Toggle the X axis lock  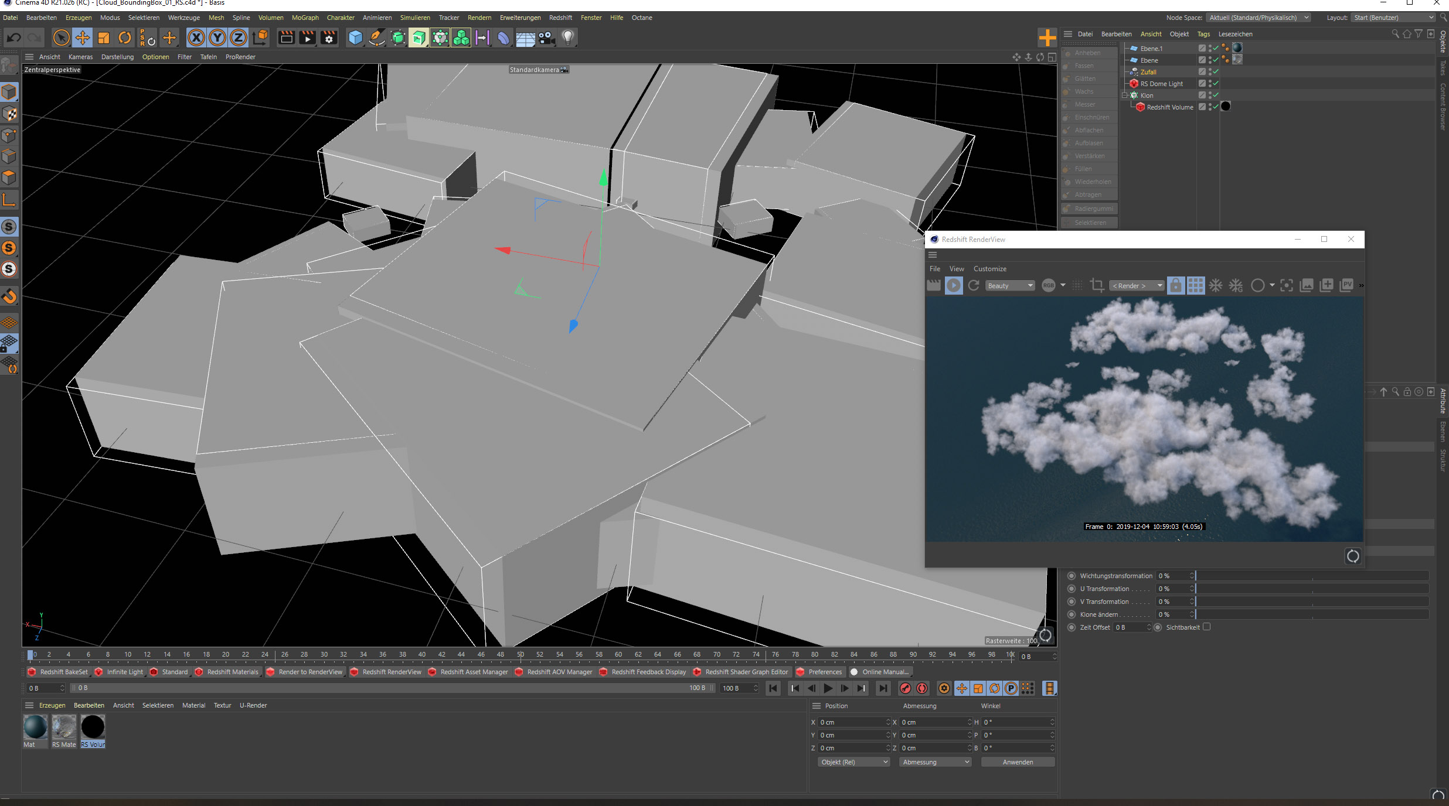(196, 38)
